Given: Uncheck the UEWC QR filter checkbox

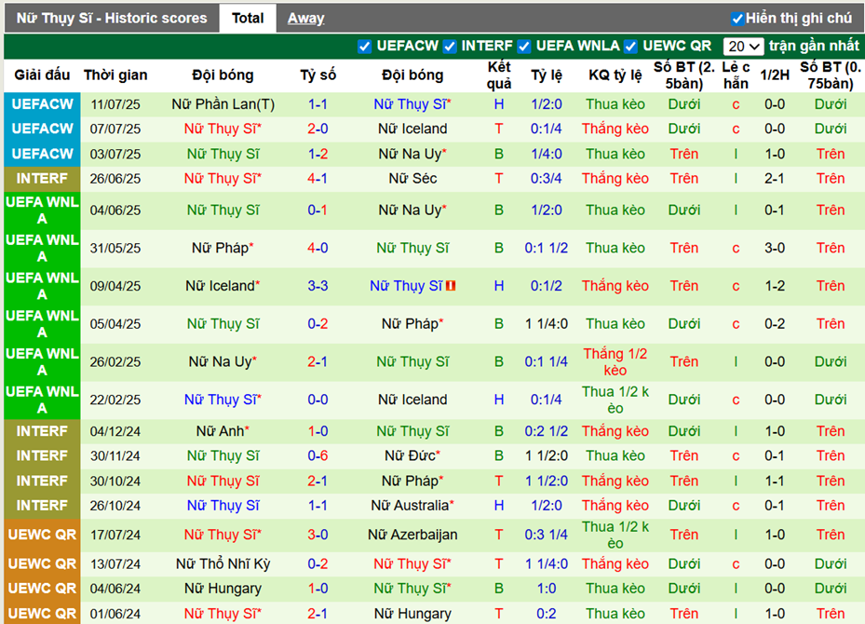Looking at the screenshot, I should pyautogui.click(x=630, y=47).
